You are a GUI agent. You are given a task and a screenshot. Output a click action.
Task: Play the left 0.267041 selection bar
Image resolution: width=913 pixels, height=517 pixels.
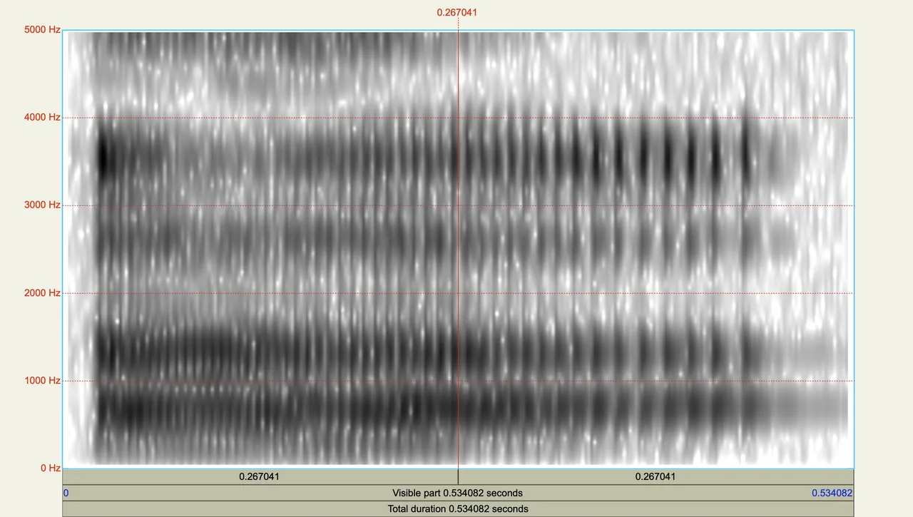point(260,476)
